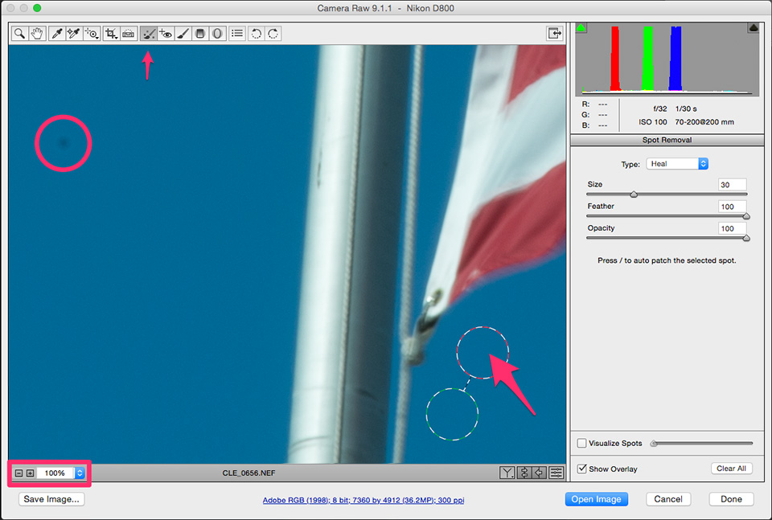The width and height of the screenshot is (772, 520).
Task: Toggle current panel default settings icon
Action: pos(556,473)
